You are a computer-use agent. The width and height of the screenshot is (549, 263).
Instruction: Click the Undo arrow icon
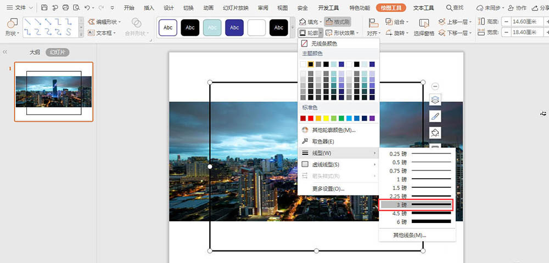pyautogui.click(x=88, y=8)
